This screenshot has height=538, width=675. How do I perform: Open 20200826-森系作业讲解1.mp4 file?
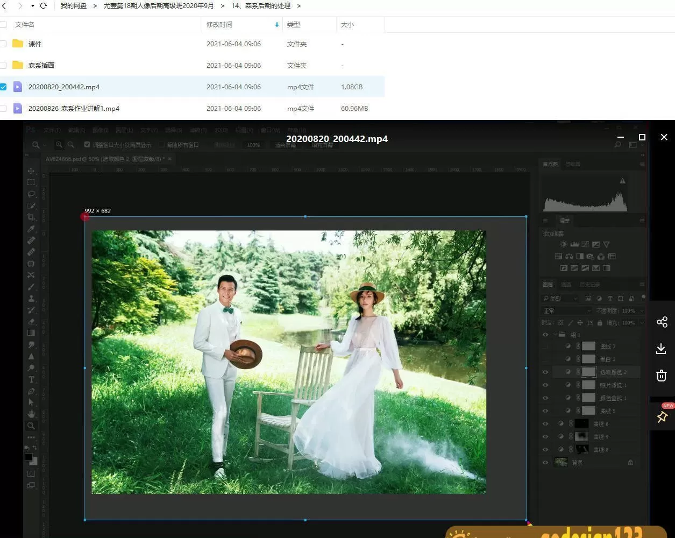point(74,108)
